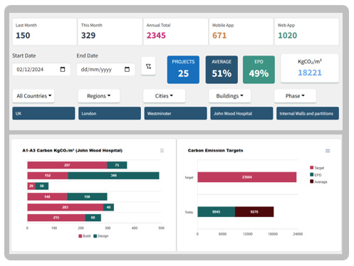
Task: Click the clear filter icon button
Action: pos(148,66)
